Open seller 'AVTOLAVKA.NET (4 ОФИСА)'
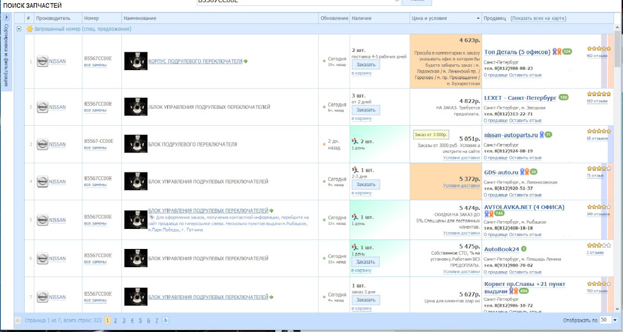 click(524, 207)
